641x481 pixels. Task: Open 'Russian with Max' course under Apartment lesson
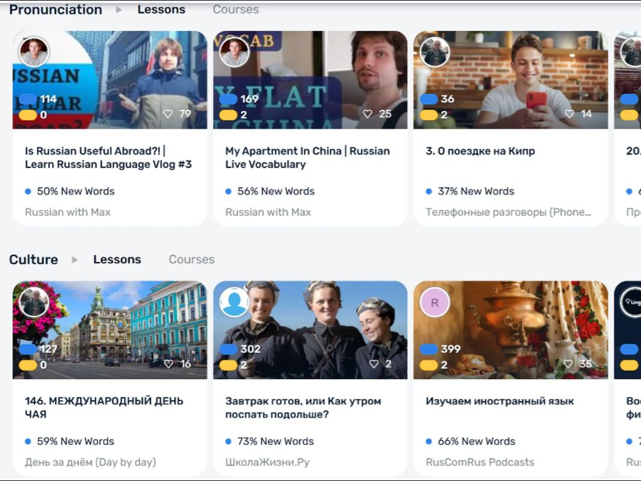click(x=268, y=212)
